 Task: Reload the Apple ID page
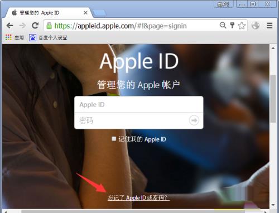(x=35, y=26)
